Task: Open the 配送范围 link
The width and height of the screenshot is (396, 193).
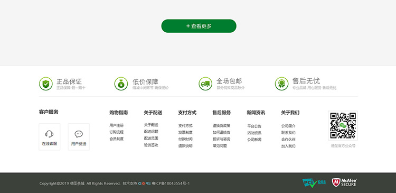Action: [x=151, y=139]
